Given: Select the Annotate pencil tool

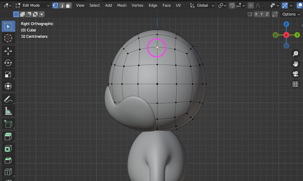Looking at the screenshot, I should coord(8,99).
